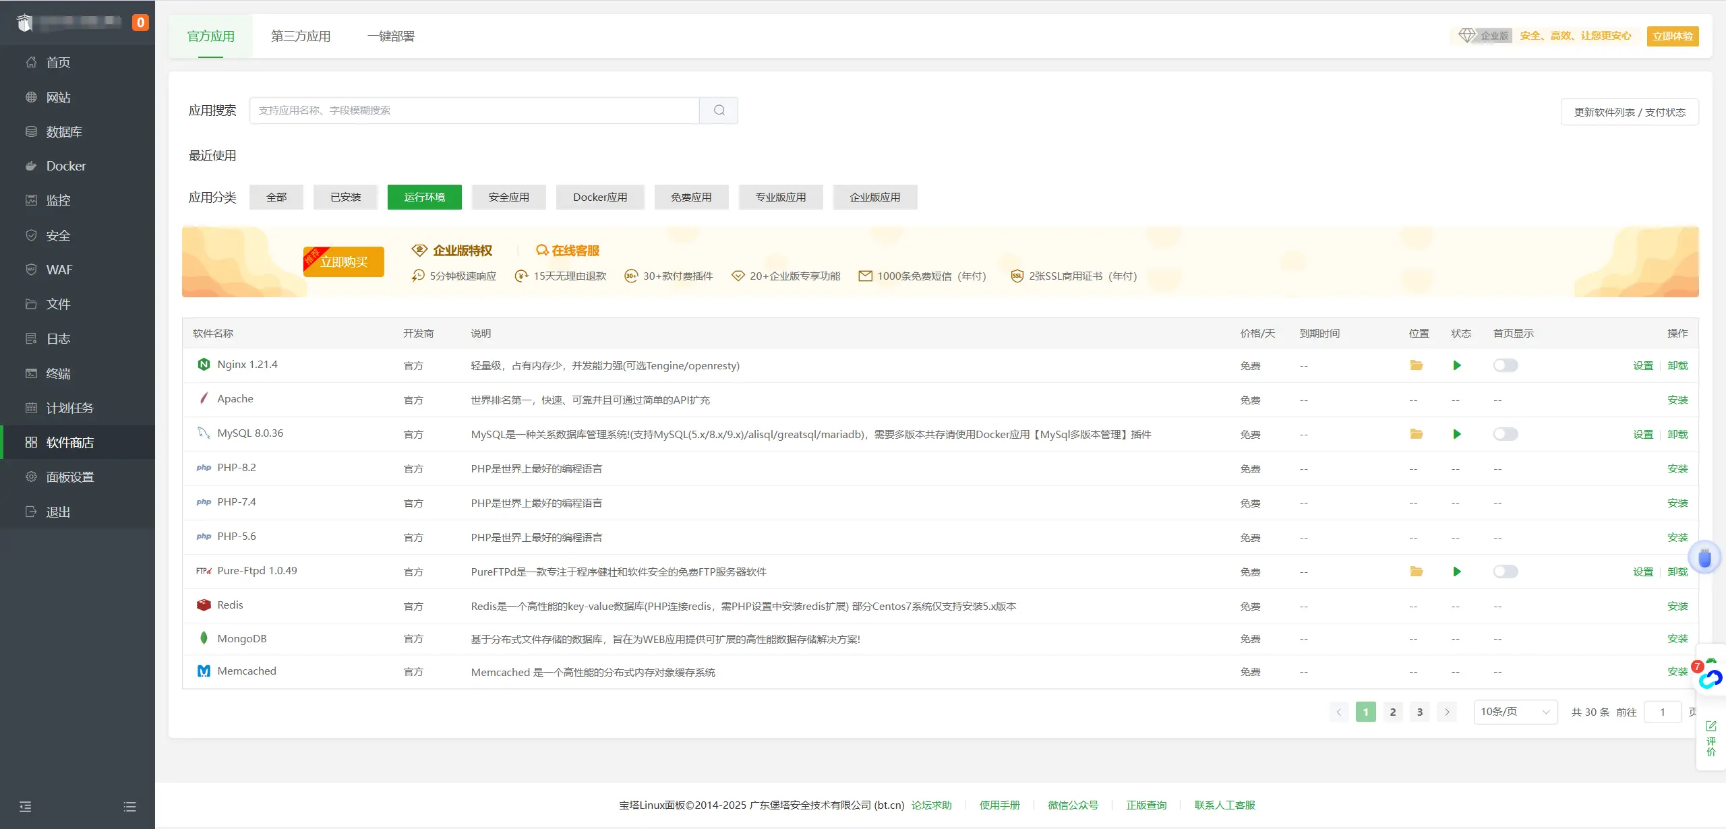Go to page 2
Screen dimensions: 1726x829
(1393, 712)
